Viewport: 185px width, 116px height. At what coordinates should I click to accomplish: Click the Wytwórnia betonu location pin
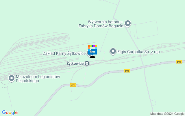point(128,23)
